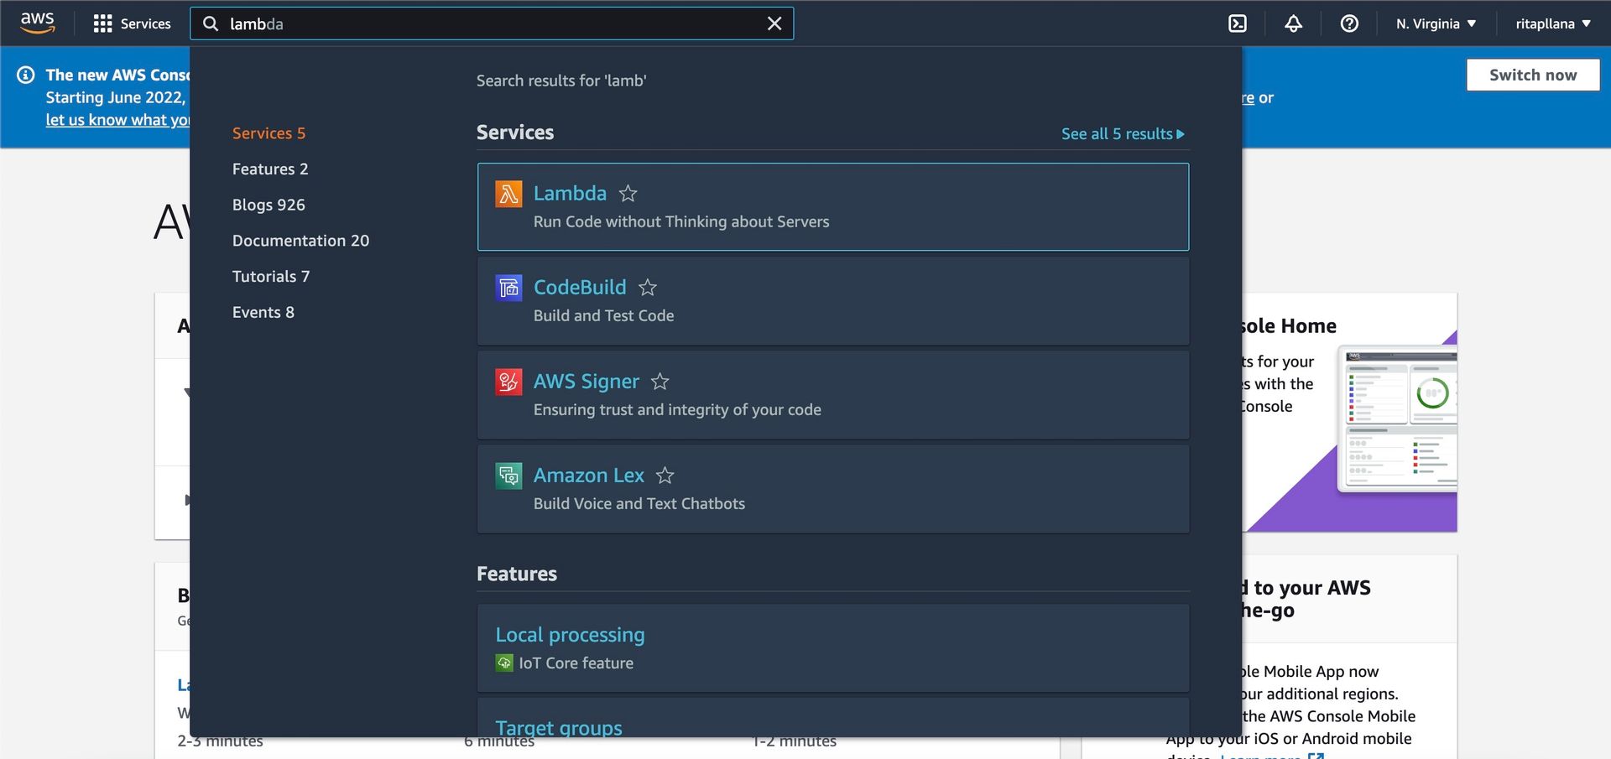Select the Tutorials 7 filter
Image resolution: width=1611 pixels, height=759 pixels.
tap(271, 276)
